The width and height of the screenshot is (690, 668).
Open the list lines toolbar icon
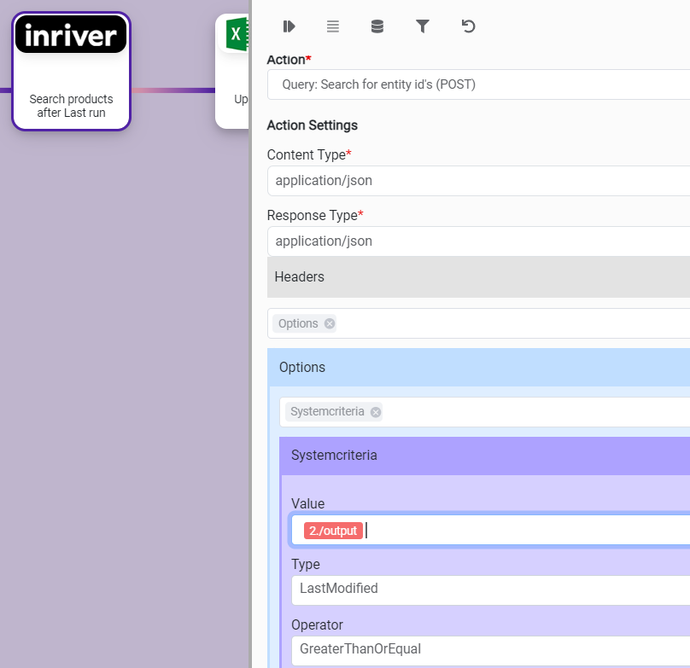tap(333, 26)
